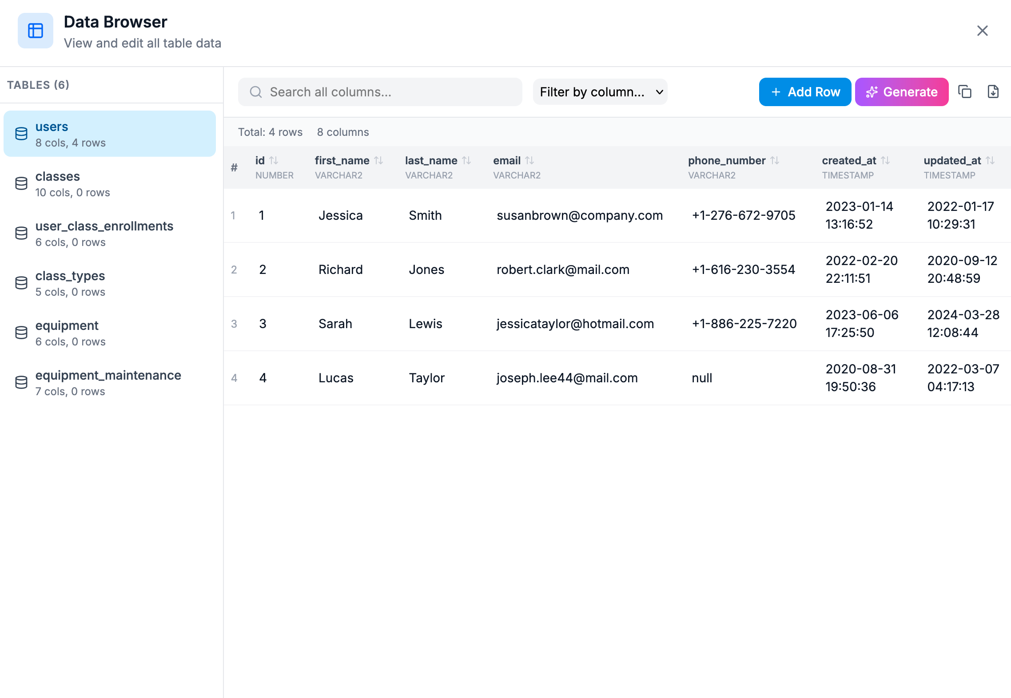This screenshot has height=698, width=1011.
Task: Sort by phone_number column
Action: pos(775,160)
